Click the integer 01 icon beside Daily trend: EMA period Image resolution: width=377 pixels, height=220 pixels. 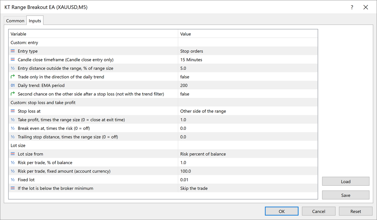point(13,85)
